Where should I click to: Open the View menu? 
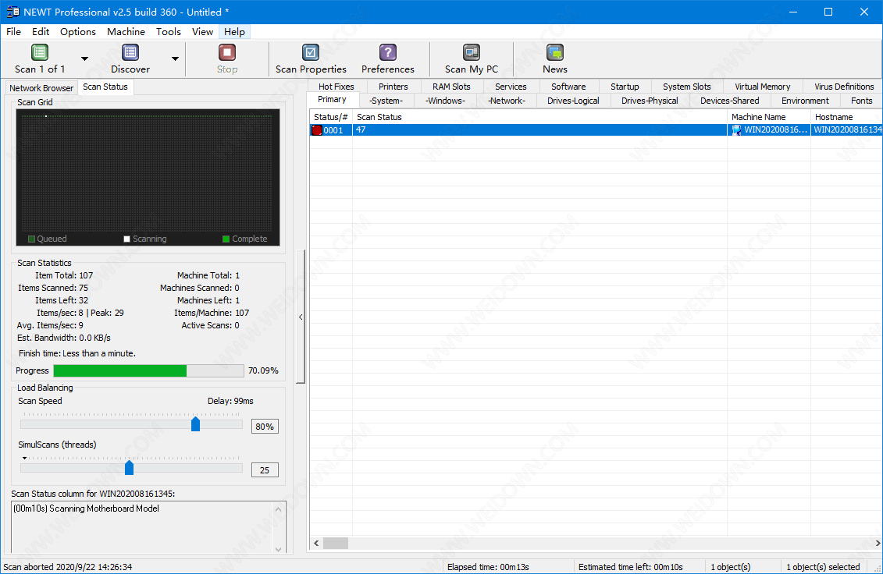click(202, 31)
